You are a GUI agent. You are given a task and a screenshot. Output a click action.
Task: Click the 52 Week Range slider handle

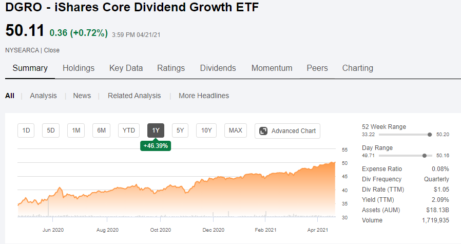[430, 135]
